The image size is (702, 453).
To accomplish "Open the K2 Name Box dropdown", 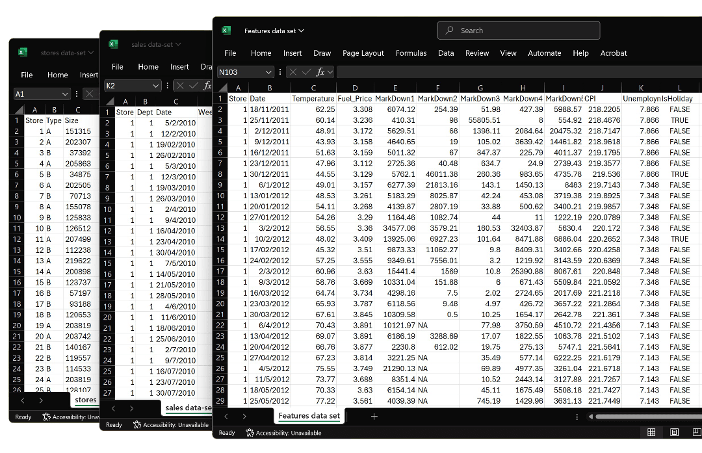I will 155,85.
